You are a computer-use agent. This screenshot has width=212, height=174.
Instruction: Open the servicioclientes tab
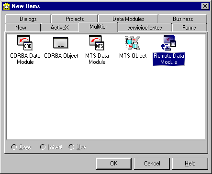145,28
